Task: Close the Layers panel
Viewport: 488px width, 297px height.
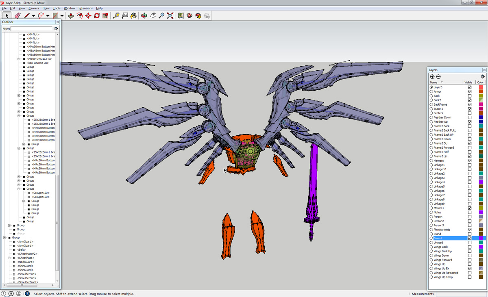Action: click(x=484, y=70)
